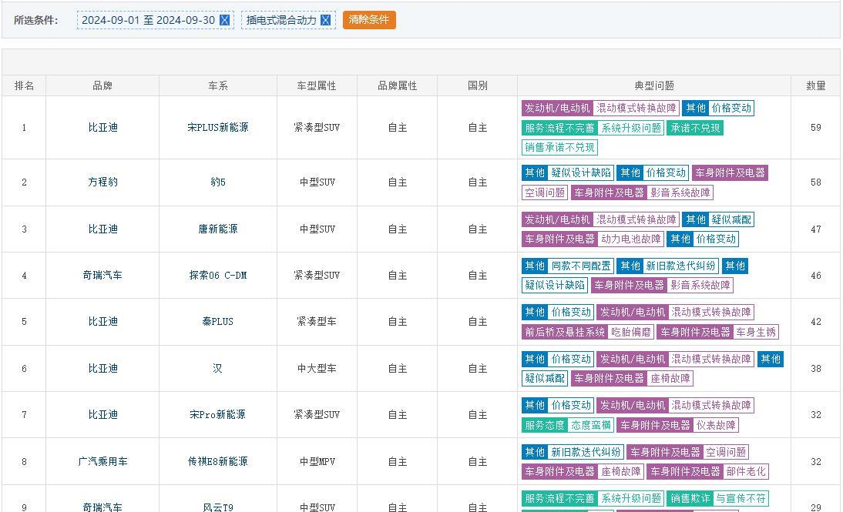Image resolution: width=843 pixels, height=512 pixels.
Task: Click the 吃胎偏磨 tag
Action: pyautogui.click(x=631, y=332)
